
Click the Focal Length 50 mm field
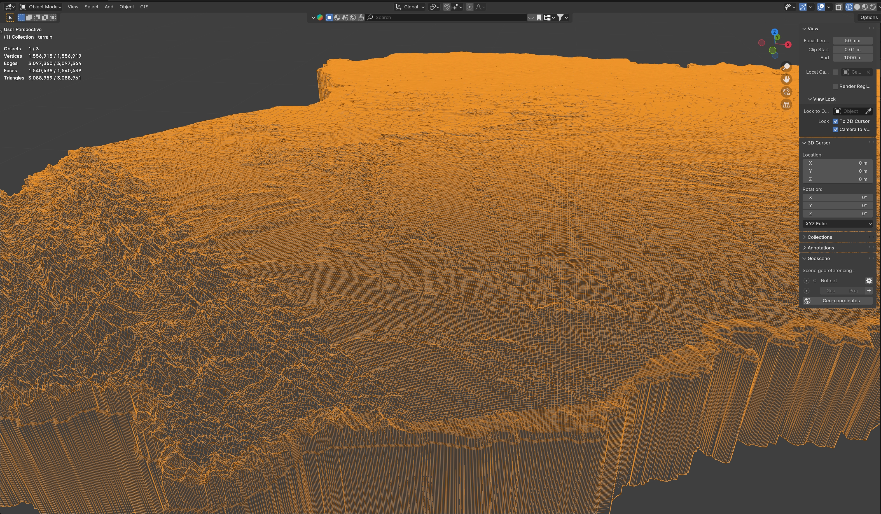(852, 41)
